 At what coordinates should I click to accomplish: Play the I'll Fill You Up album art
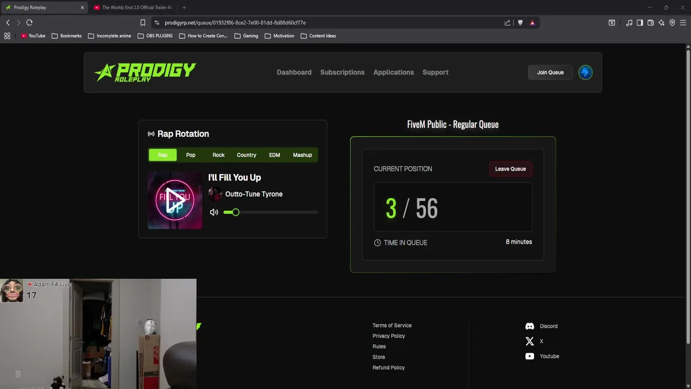(x=175, y=200)
